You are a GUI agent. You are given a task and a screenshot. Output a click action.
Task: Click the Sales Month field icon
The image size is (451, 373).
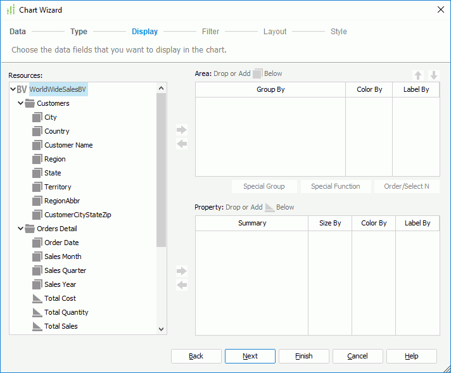click(37, 256)
